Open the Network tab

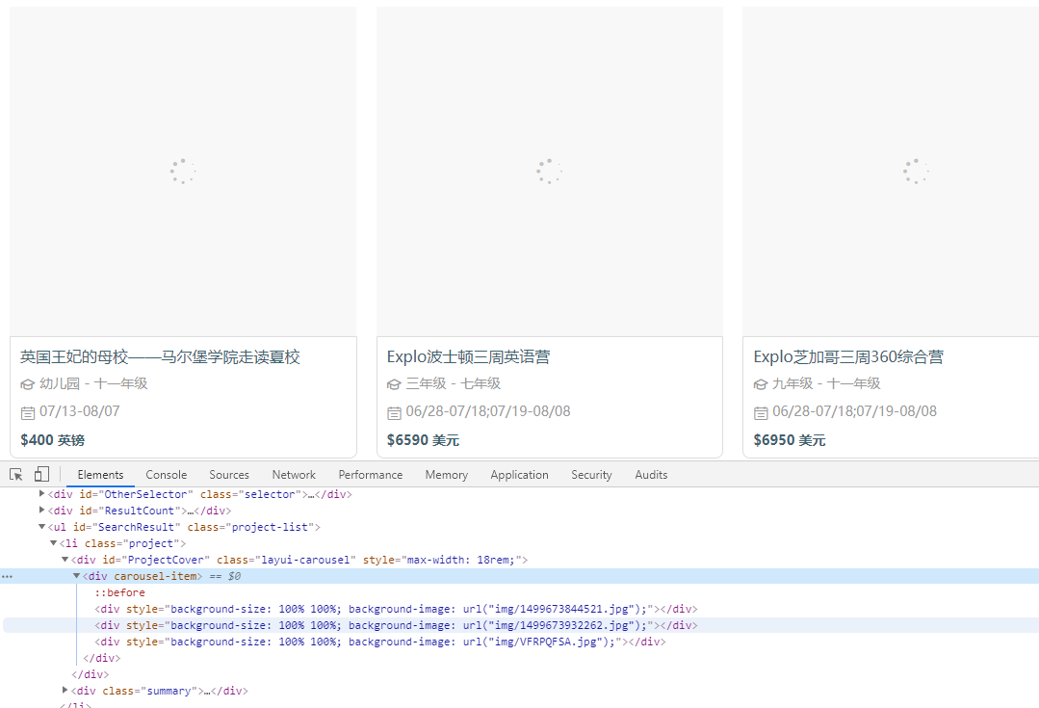click(x=294, y=475)
